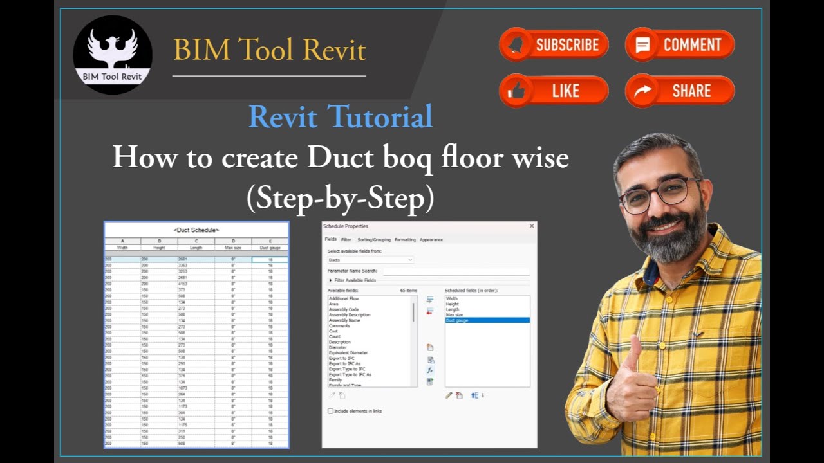Select Area in Available fields
Image resolution: width=824 pixels, height=463 pixels.
pos(333,304)
